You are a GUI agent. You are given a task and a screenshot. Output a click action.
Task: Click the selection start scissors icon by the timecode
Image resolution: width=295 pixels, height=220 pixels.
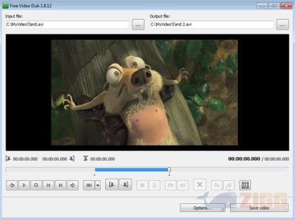(x=8, y=158)
